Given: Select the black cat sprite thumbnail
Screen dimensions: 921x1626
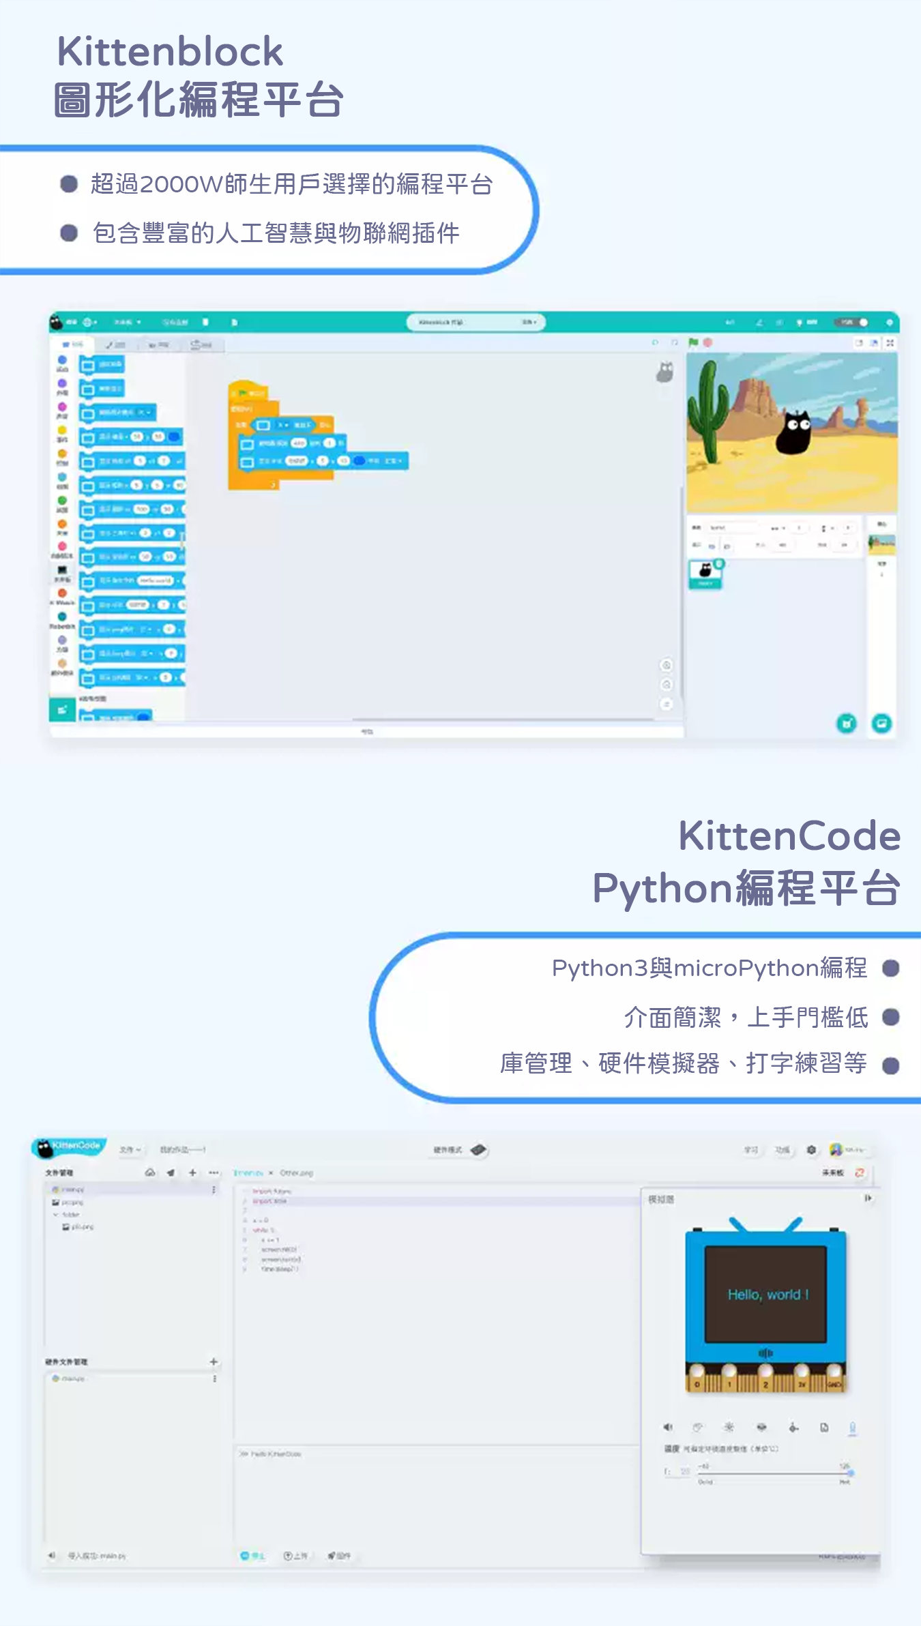Looking at the screenshot, I should click(705, 574).
